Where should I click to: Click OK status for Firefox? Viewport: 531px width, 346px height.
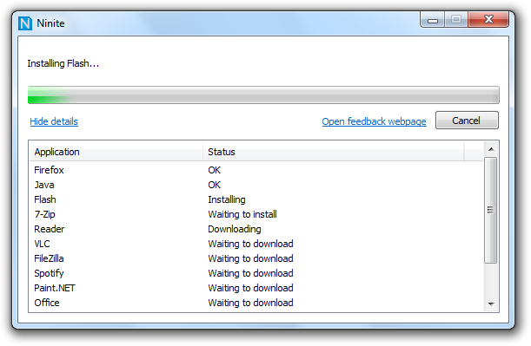click(215, 170)
